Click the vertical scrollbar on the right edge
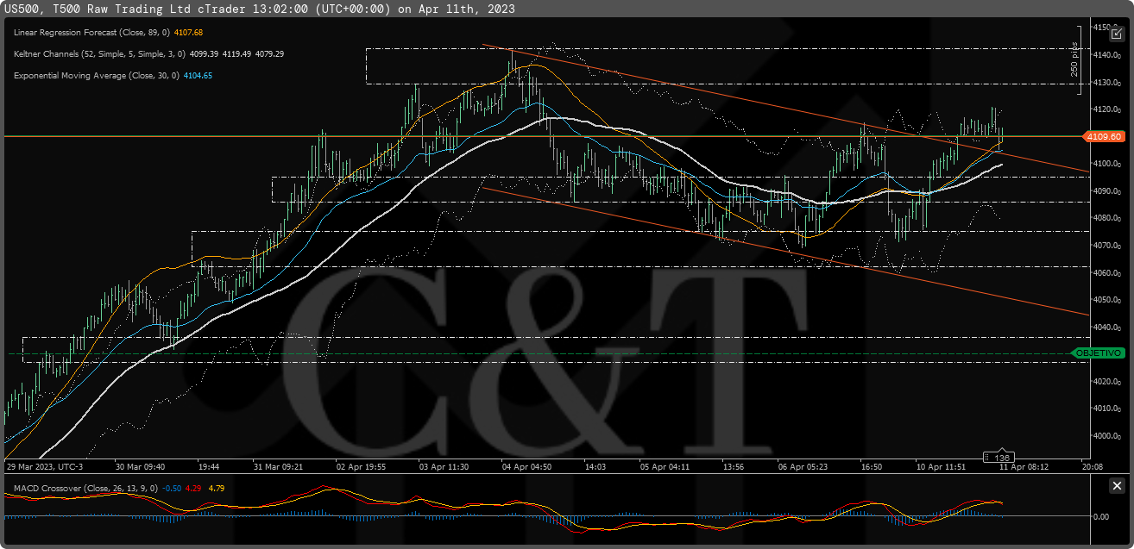 point(1129,259)
